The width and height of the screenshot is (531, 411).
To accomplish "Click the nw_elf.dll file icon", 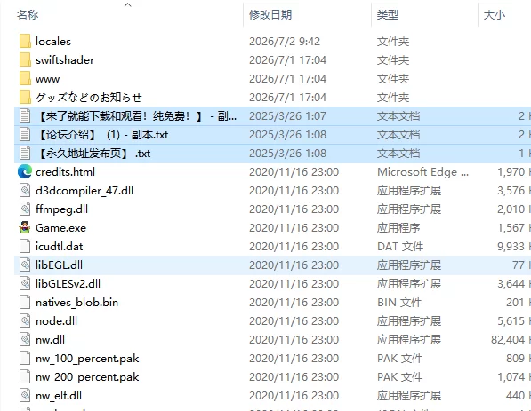I will click(x=25, y=395).
